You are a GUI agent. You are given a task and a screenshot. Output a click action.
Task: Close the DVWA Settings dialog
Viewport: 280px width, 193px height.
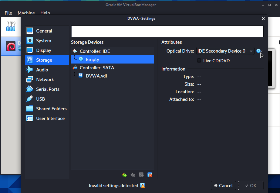pos(263,19)
